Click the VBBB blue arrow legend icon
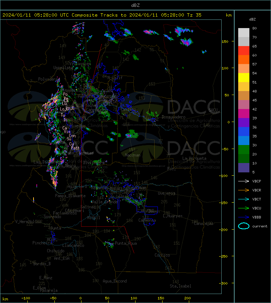 click(244, 217)
